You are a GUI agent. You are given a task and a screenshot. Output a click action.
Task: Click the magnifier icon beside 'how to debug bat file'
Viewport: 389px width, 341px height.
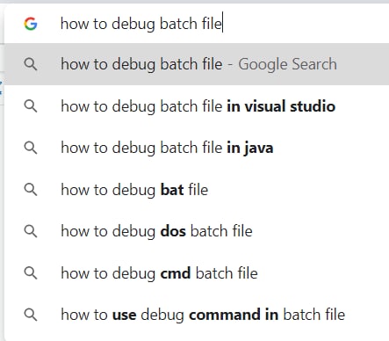coord(31,189)
